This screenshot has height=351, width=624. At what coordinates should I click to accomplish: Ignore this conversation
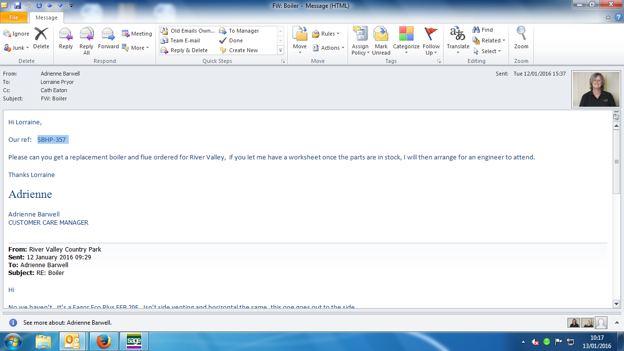17,34
